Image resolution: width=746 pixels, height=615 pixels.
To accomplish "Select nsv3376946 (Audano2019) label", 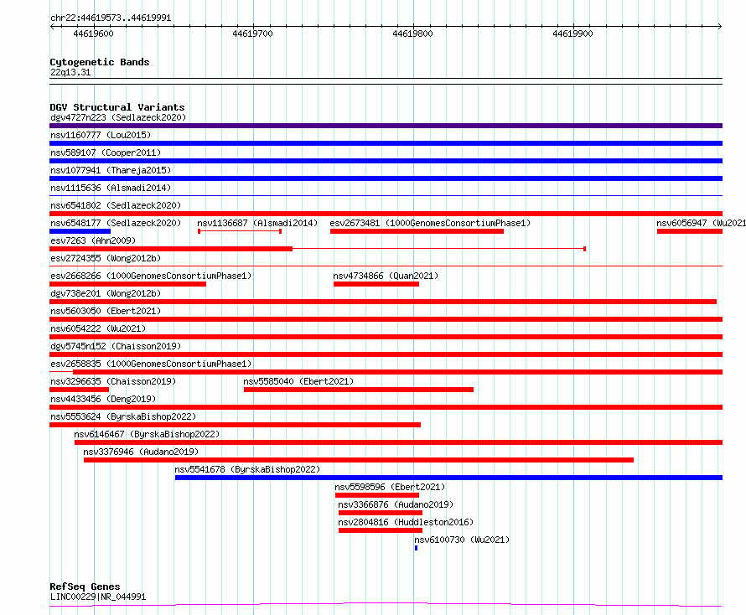I will (141, 452).
